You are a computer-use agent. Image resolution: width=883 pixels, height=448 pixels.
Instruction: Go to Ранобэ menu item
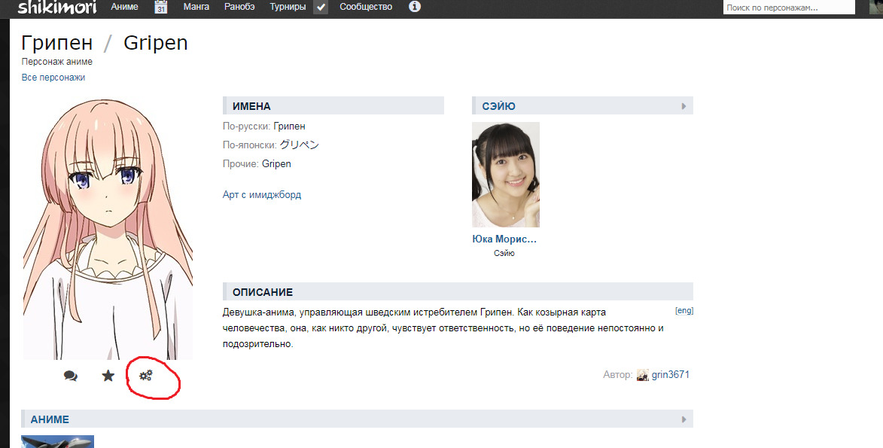239,8
